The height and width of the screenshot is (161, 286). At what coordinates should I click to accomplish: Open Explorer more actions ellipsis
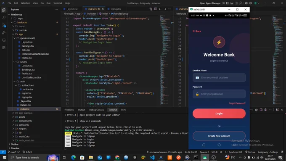(x=57, y=9)
